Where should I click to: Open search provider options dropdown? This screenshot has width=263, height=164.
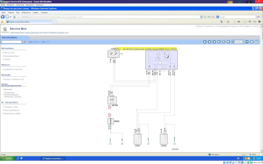coord(261,17)
